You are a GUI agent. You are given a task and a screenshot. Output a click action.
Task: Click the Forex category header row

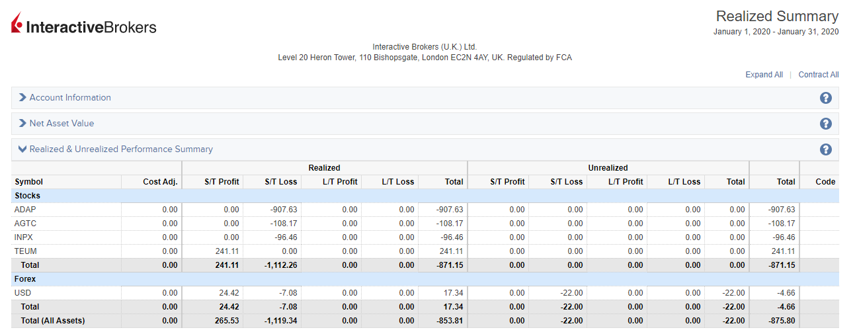(x=26, y=279)
